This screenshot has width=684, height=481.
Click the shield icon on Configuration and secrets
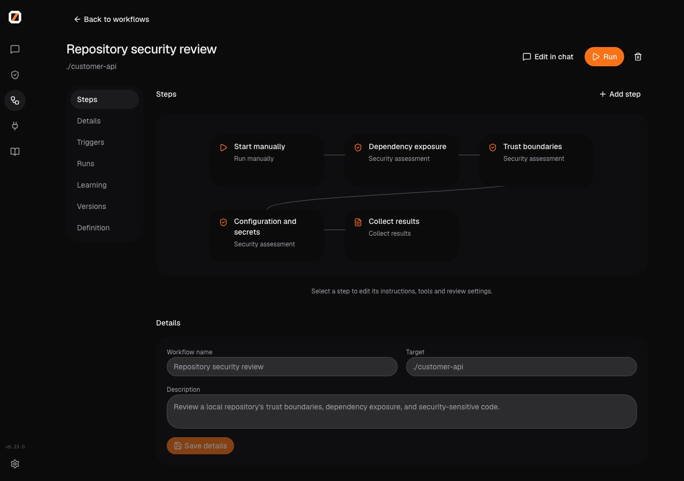[x=223, y=222]
